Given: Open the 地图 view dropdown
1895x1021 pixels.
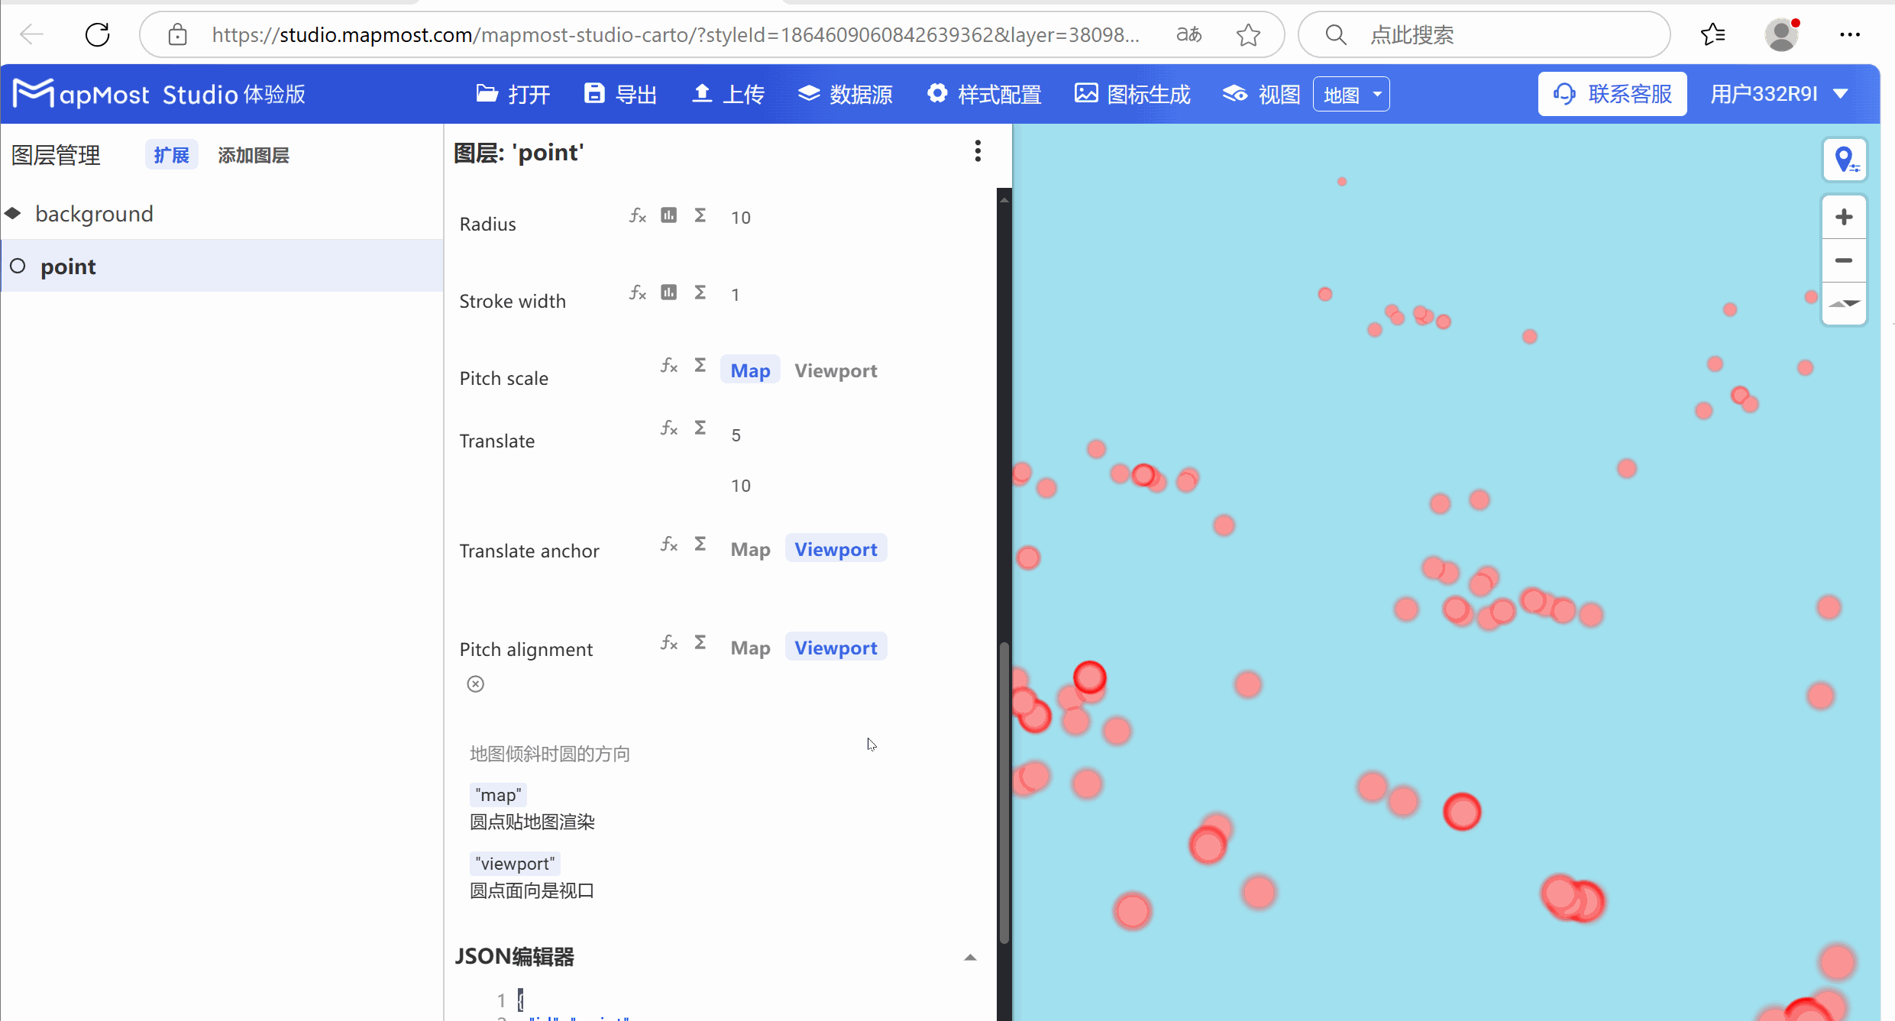Looking at the screenshot, I should coord(1350,95).
